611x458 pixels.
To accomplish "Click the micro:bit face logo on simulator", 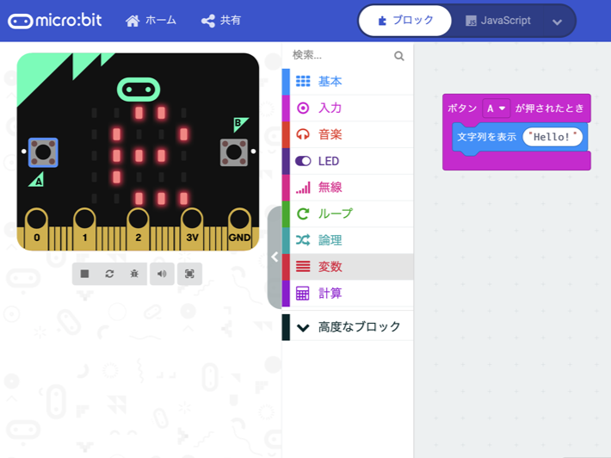I will pos(139,90).
